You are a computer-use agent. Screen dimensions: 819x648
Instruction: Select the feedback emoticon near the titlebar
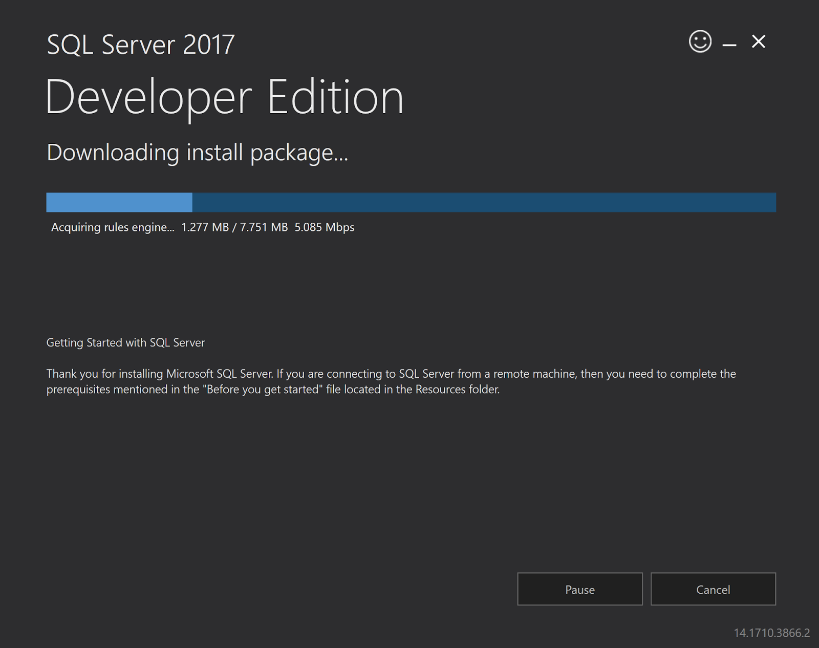(699, 42)
